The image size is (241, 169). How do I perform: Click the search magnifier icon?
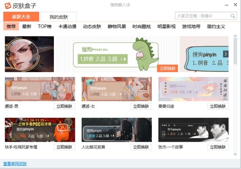[233, 16]
